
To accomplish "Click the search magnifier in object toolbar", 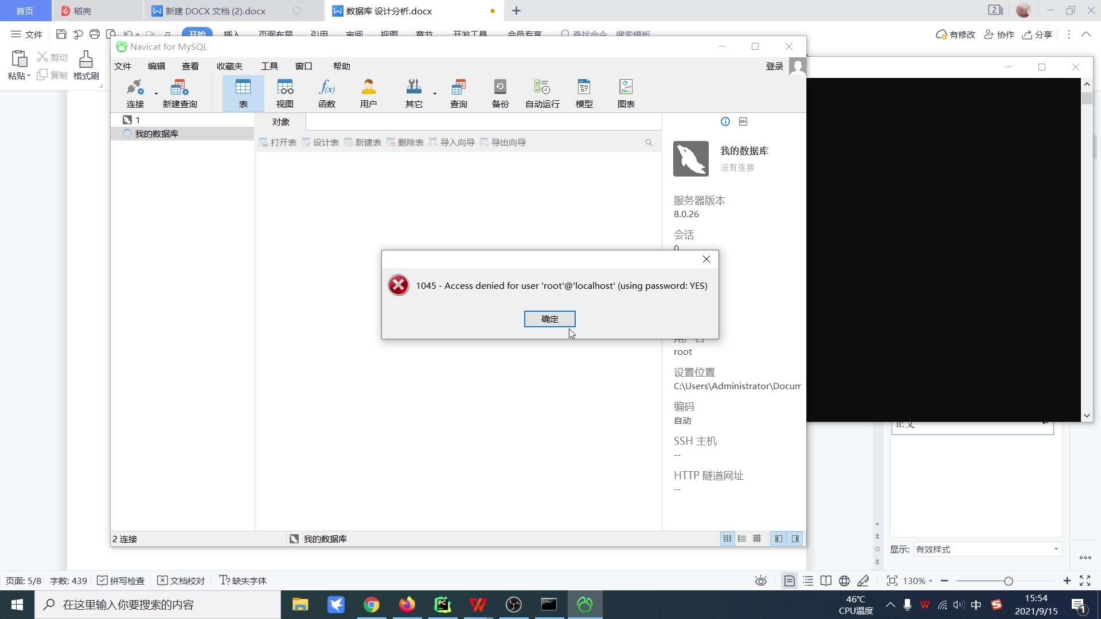I will (649, 143).
